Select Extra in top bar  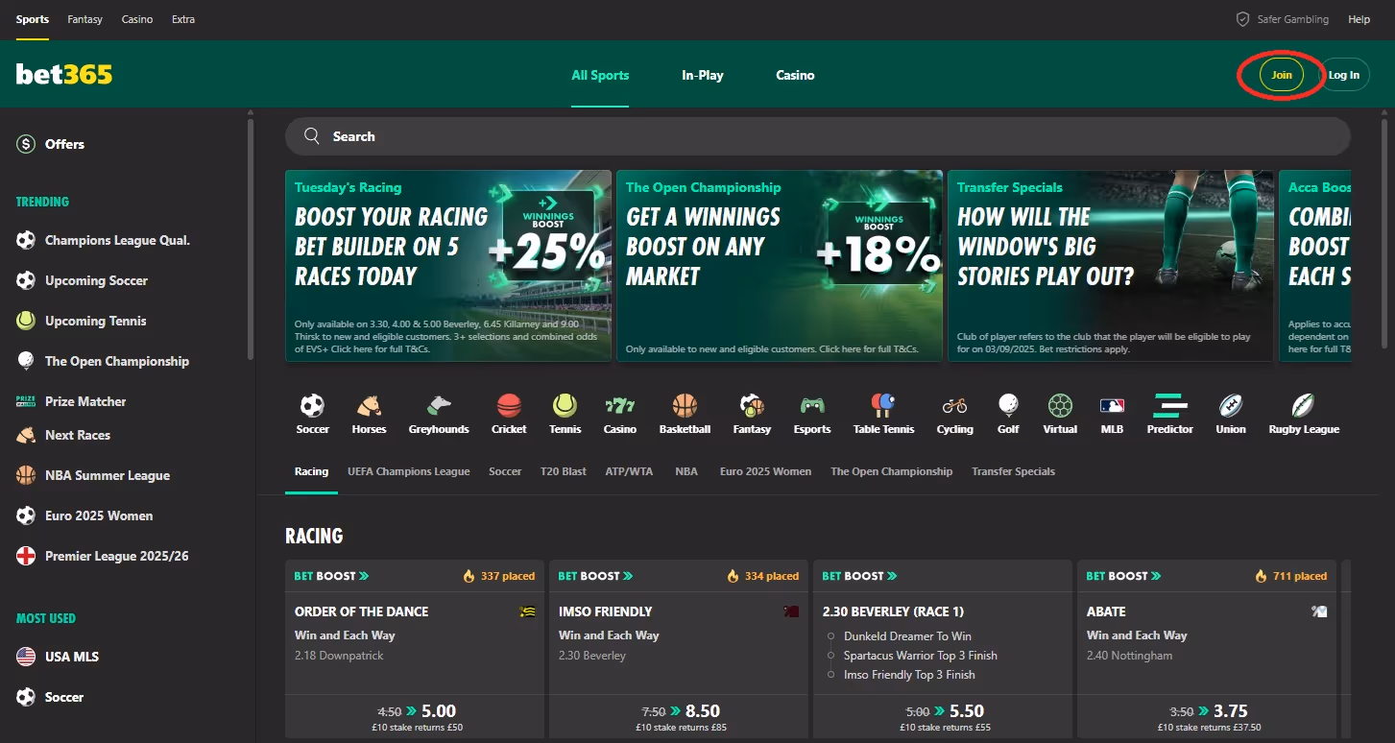(x=182, y=19)
